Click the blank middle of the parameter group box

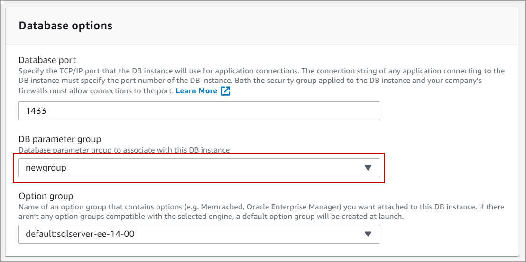213,168
